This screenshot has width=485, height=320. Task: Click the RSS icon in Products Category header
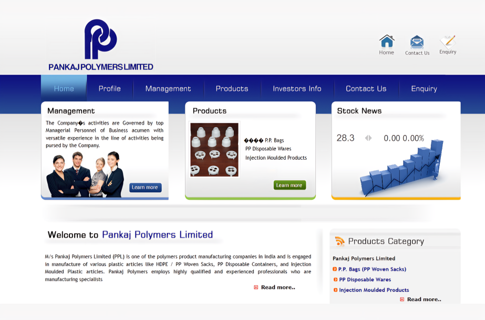[339, 241]
